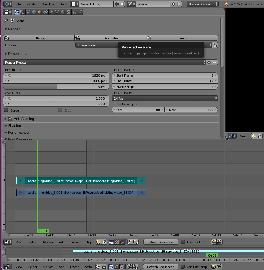Screen dimensions: 264x270
Task: Open the Object Data triangle tab
Action: [x=57, y=12]
